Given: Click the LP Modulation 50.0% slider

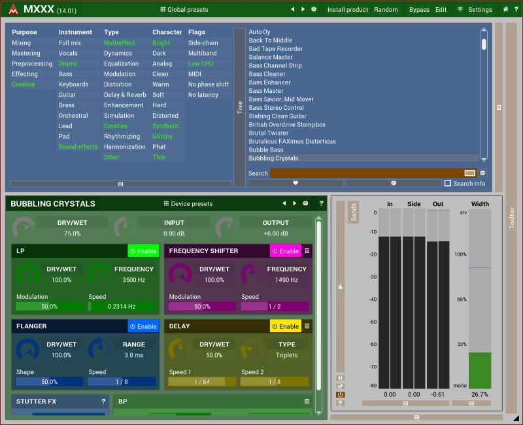Looking at the screenshot, I should 48,306.
